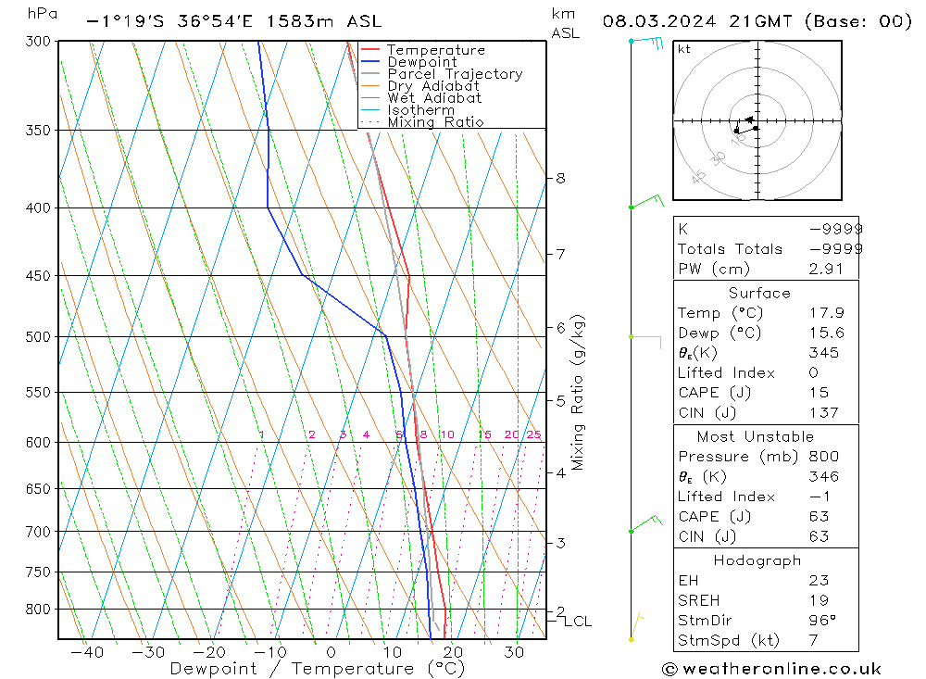Click the '300' pressure level label

tap(38, 41)
